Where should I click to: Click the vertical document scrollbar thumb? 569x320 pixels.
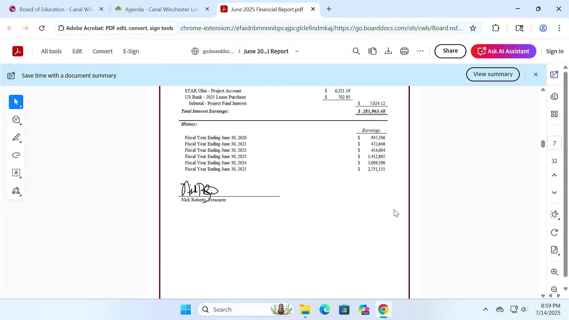(x=543, y=144)
